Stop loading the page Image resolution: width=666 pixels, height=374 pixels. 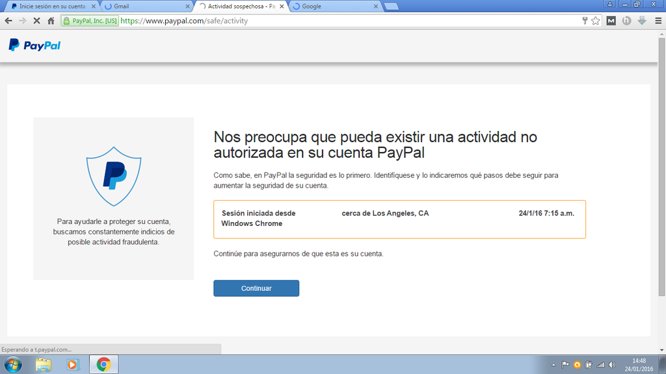pos(36,21)
